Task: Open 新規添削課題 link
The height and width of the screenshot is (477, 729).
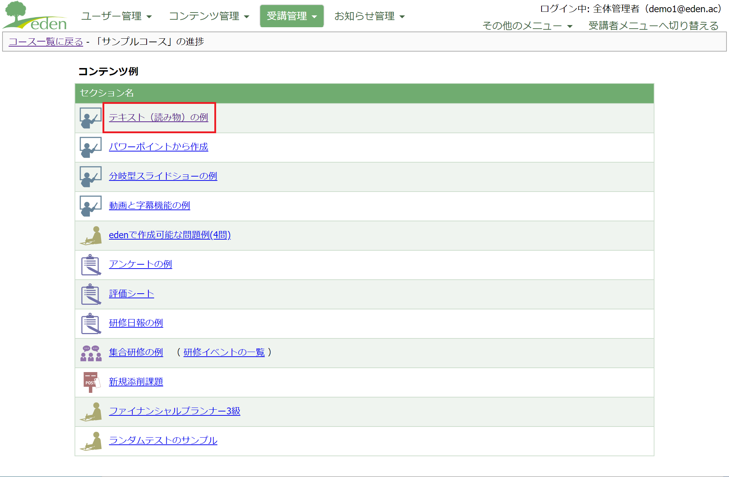Action: [136, 382]
